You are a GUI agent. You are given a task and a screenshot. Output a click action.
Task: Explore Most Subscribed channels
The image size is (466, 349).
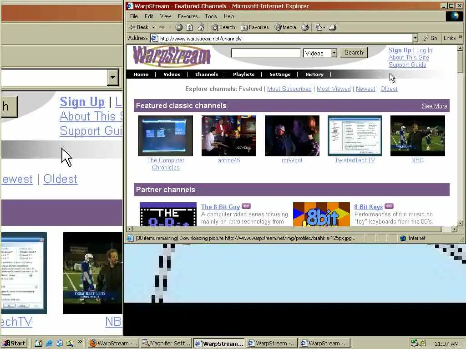[289, 89]
